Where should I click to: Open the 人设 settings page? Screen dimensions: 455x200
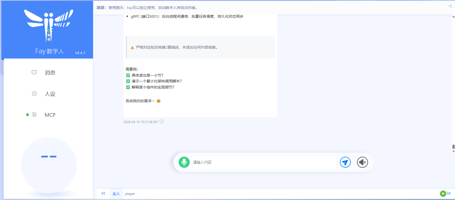tap(50, 94)
